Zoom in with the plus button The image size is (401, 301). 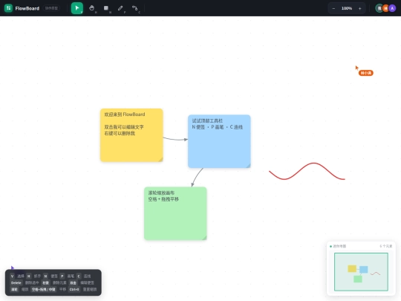(x=360, y=8)
